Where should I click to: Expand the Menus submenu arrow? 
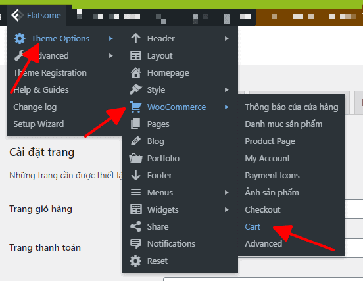tap(227, 193)
